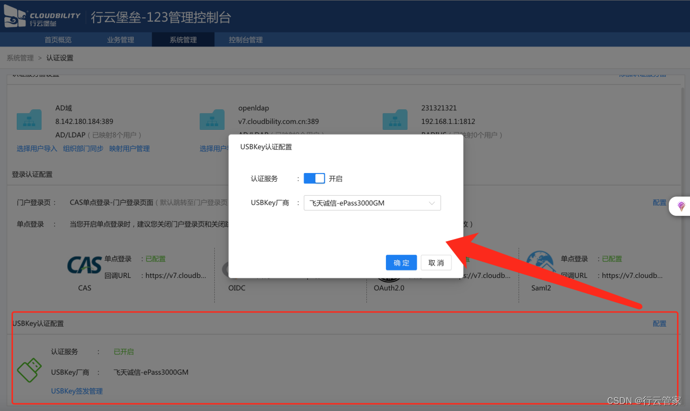Open the 首页概览 tab
Image resolution: width=690 pixels, height=411 pixels.
58,39
